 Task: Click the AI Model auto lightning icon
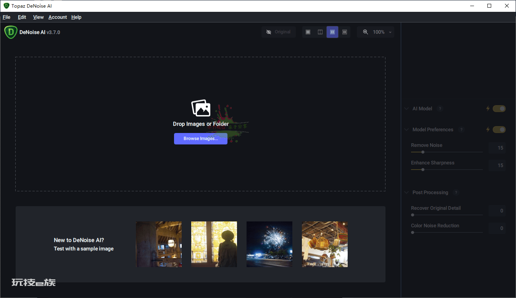click(x=488, y=109)
